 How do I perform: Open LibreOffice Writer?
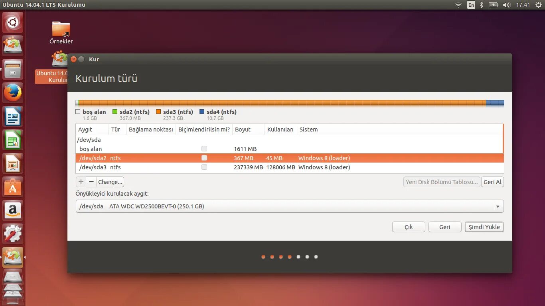(13, 116)
